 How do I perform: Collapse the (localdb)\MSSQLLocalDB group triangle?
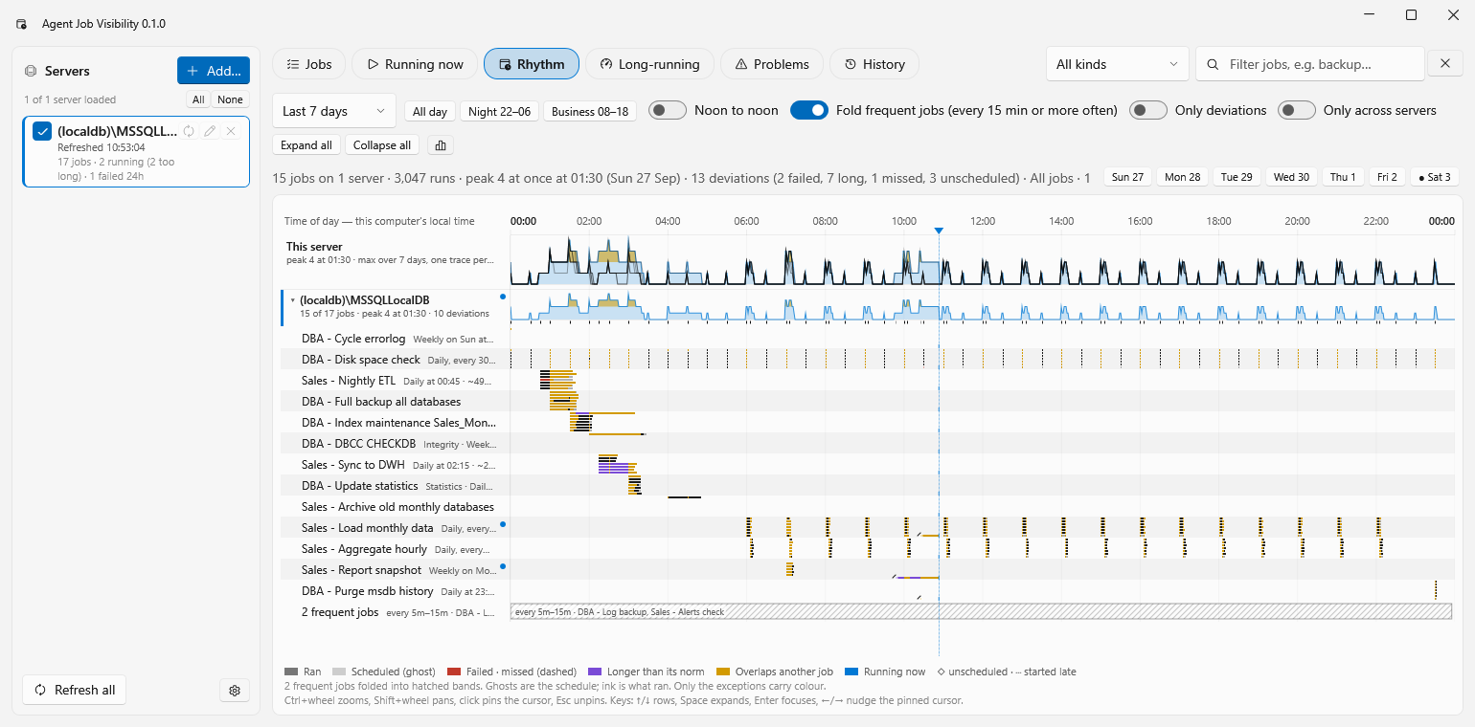coord(292,300)
